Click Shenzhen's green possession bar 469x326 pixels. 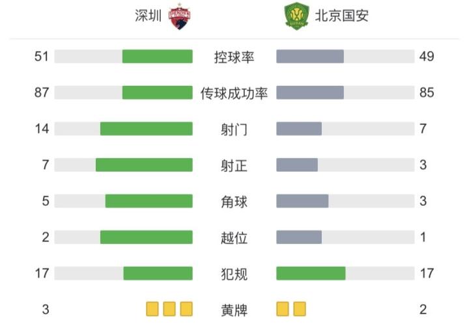tap(158, 57)
